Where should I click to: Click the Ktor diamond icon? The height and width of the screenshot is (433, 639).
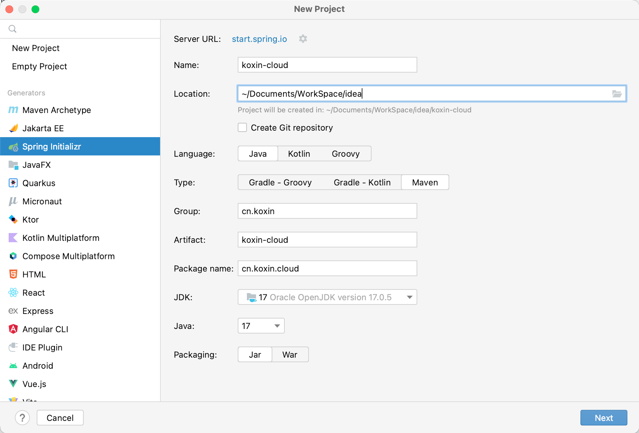(13, 220)
